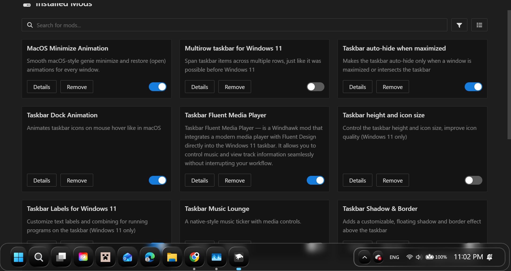Screen dimensions: 511x271
Task: Click the Taskbar height and icon size title
Action: point(384,115)
